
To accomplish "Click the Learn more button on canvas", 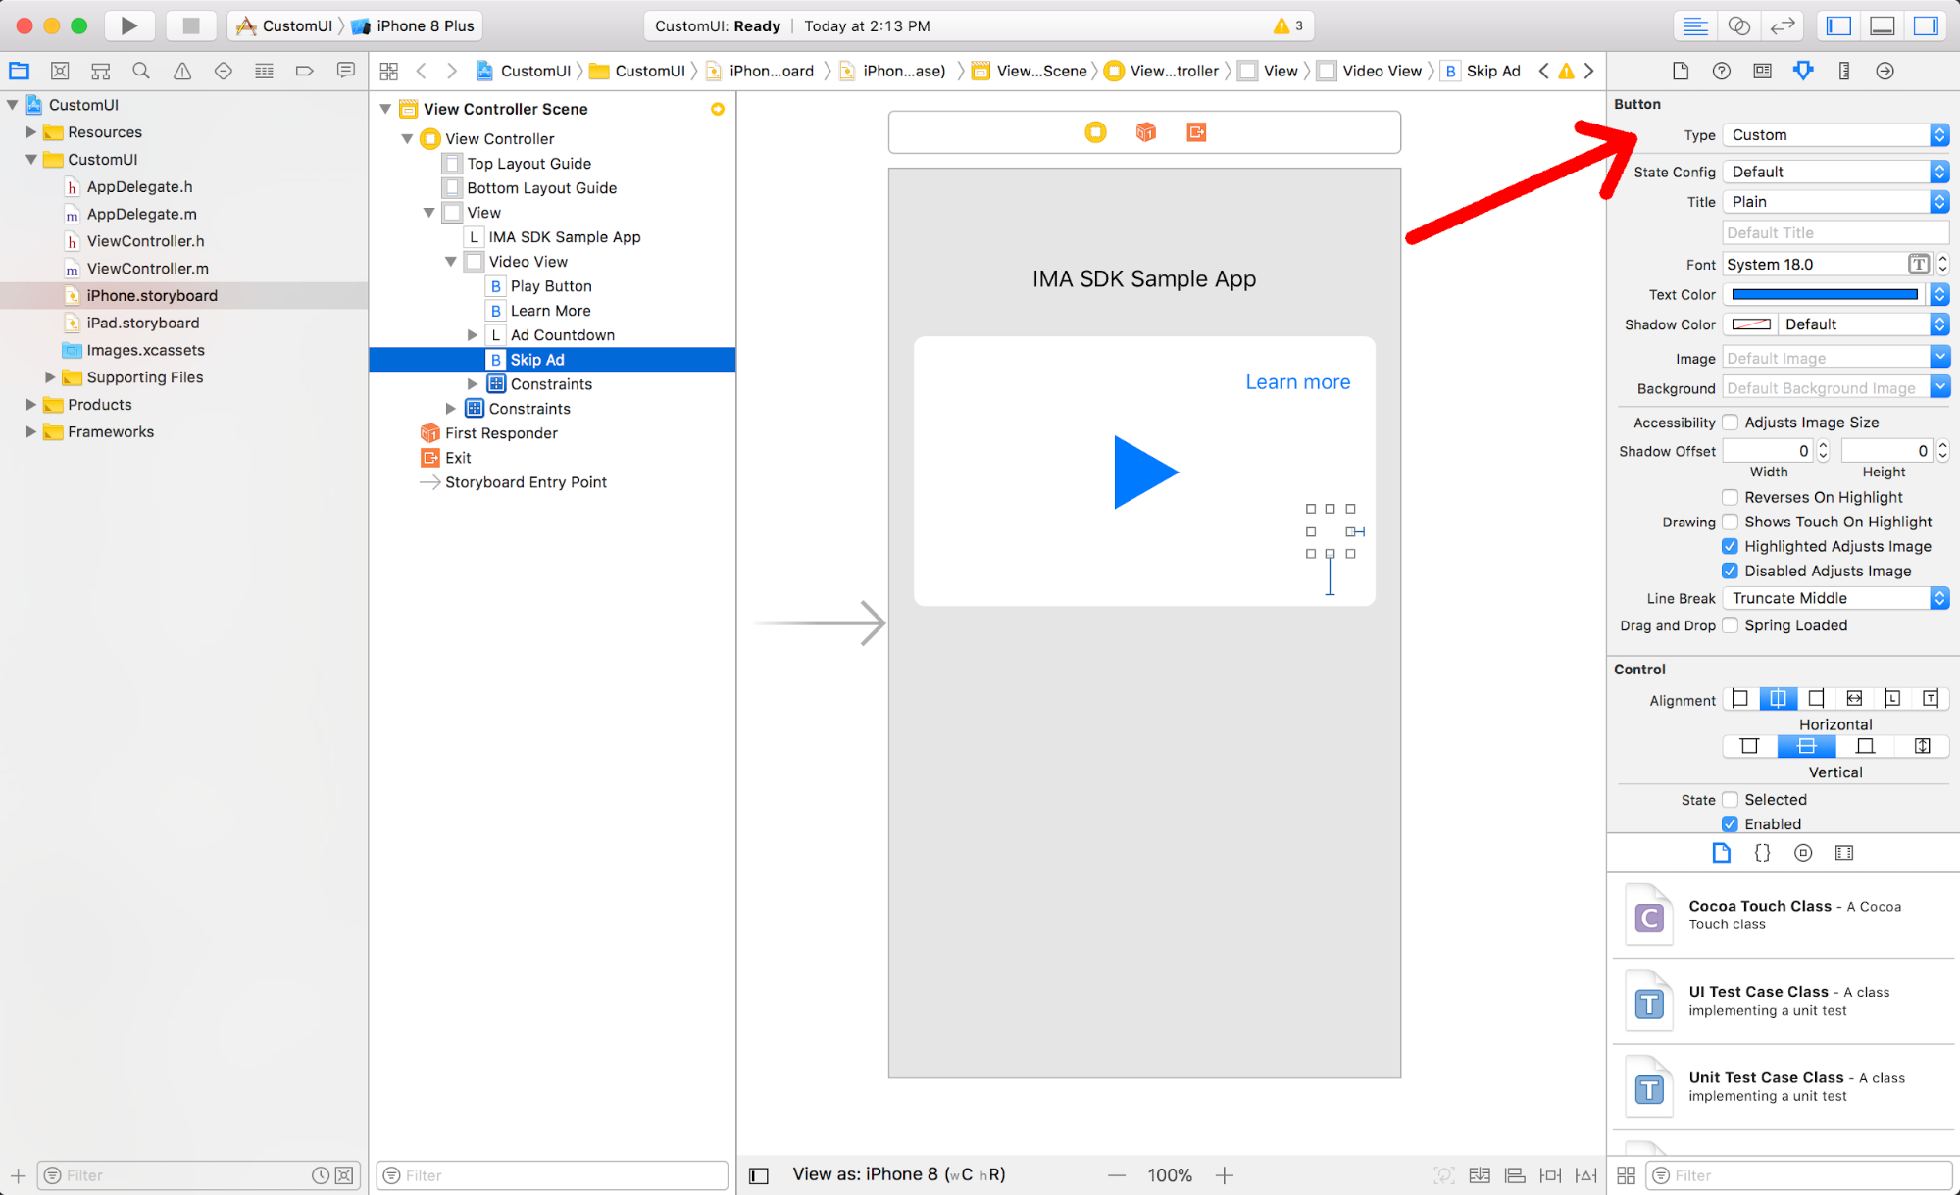I will pyautogui.click(x=1297, y=382).
